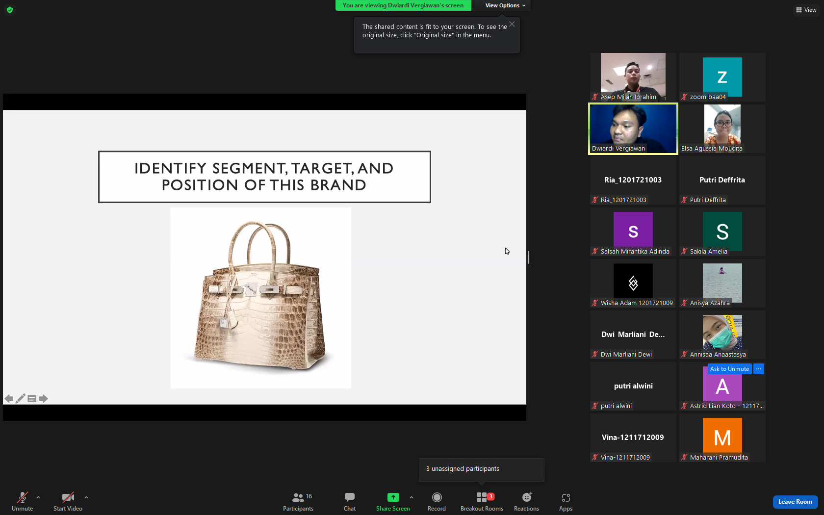Image resolution: width=824 pixels, height=515 pixels.
Task: Open the Participants panel
Action: [298, 502]
